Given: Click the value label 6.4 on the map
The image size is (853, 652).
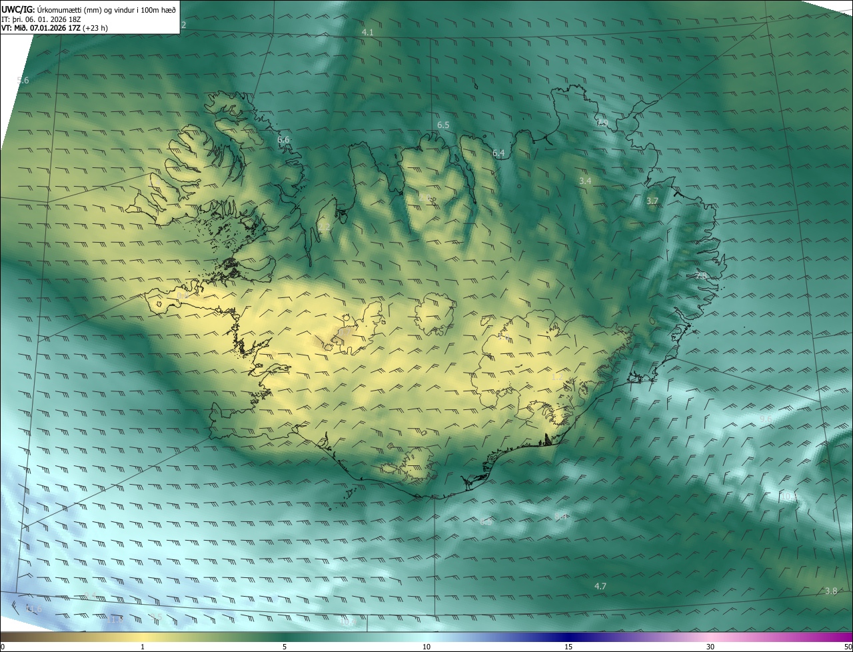Looking at the screenshot, I should coord(498,153).
